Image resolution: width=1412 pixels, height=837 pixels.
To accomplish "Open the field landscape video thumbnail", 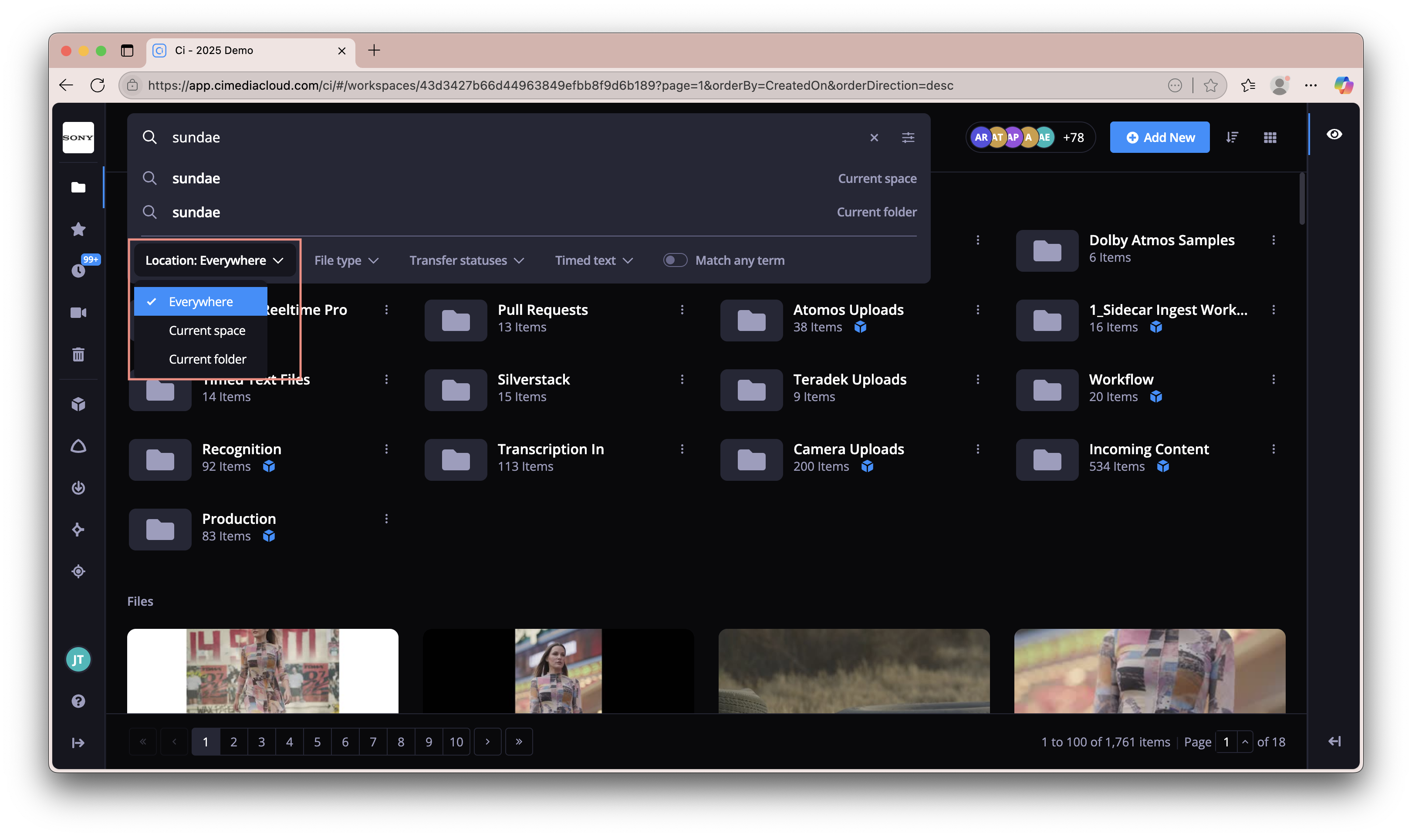I will click(854, 671).
